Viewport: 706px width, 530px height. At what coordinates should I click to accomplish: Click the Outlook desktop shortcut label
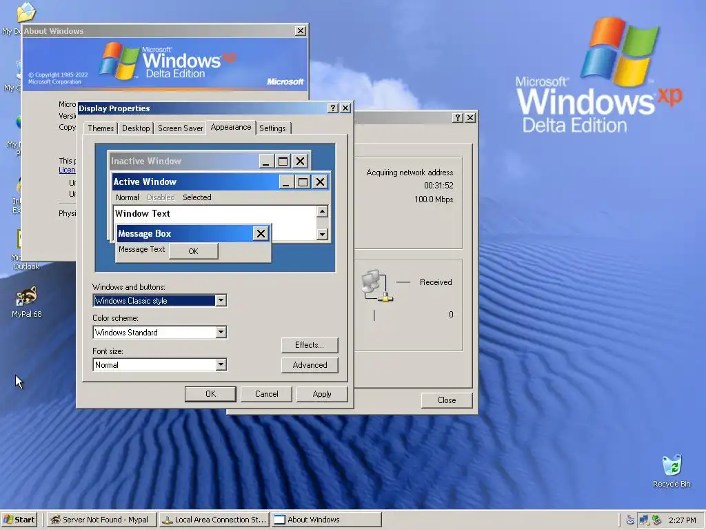26,266
